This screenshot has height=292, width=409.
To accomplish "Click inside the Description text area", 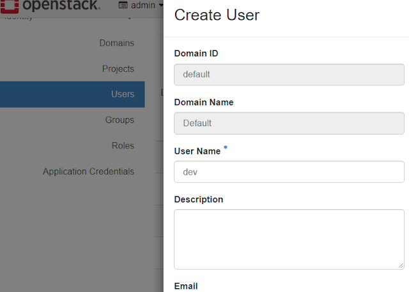I will 289,239.
